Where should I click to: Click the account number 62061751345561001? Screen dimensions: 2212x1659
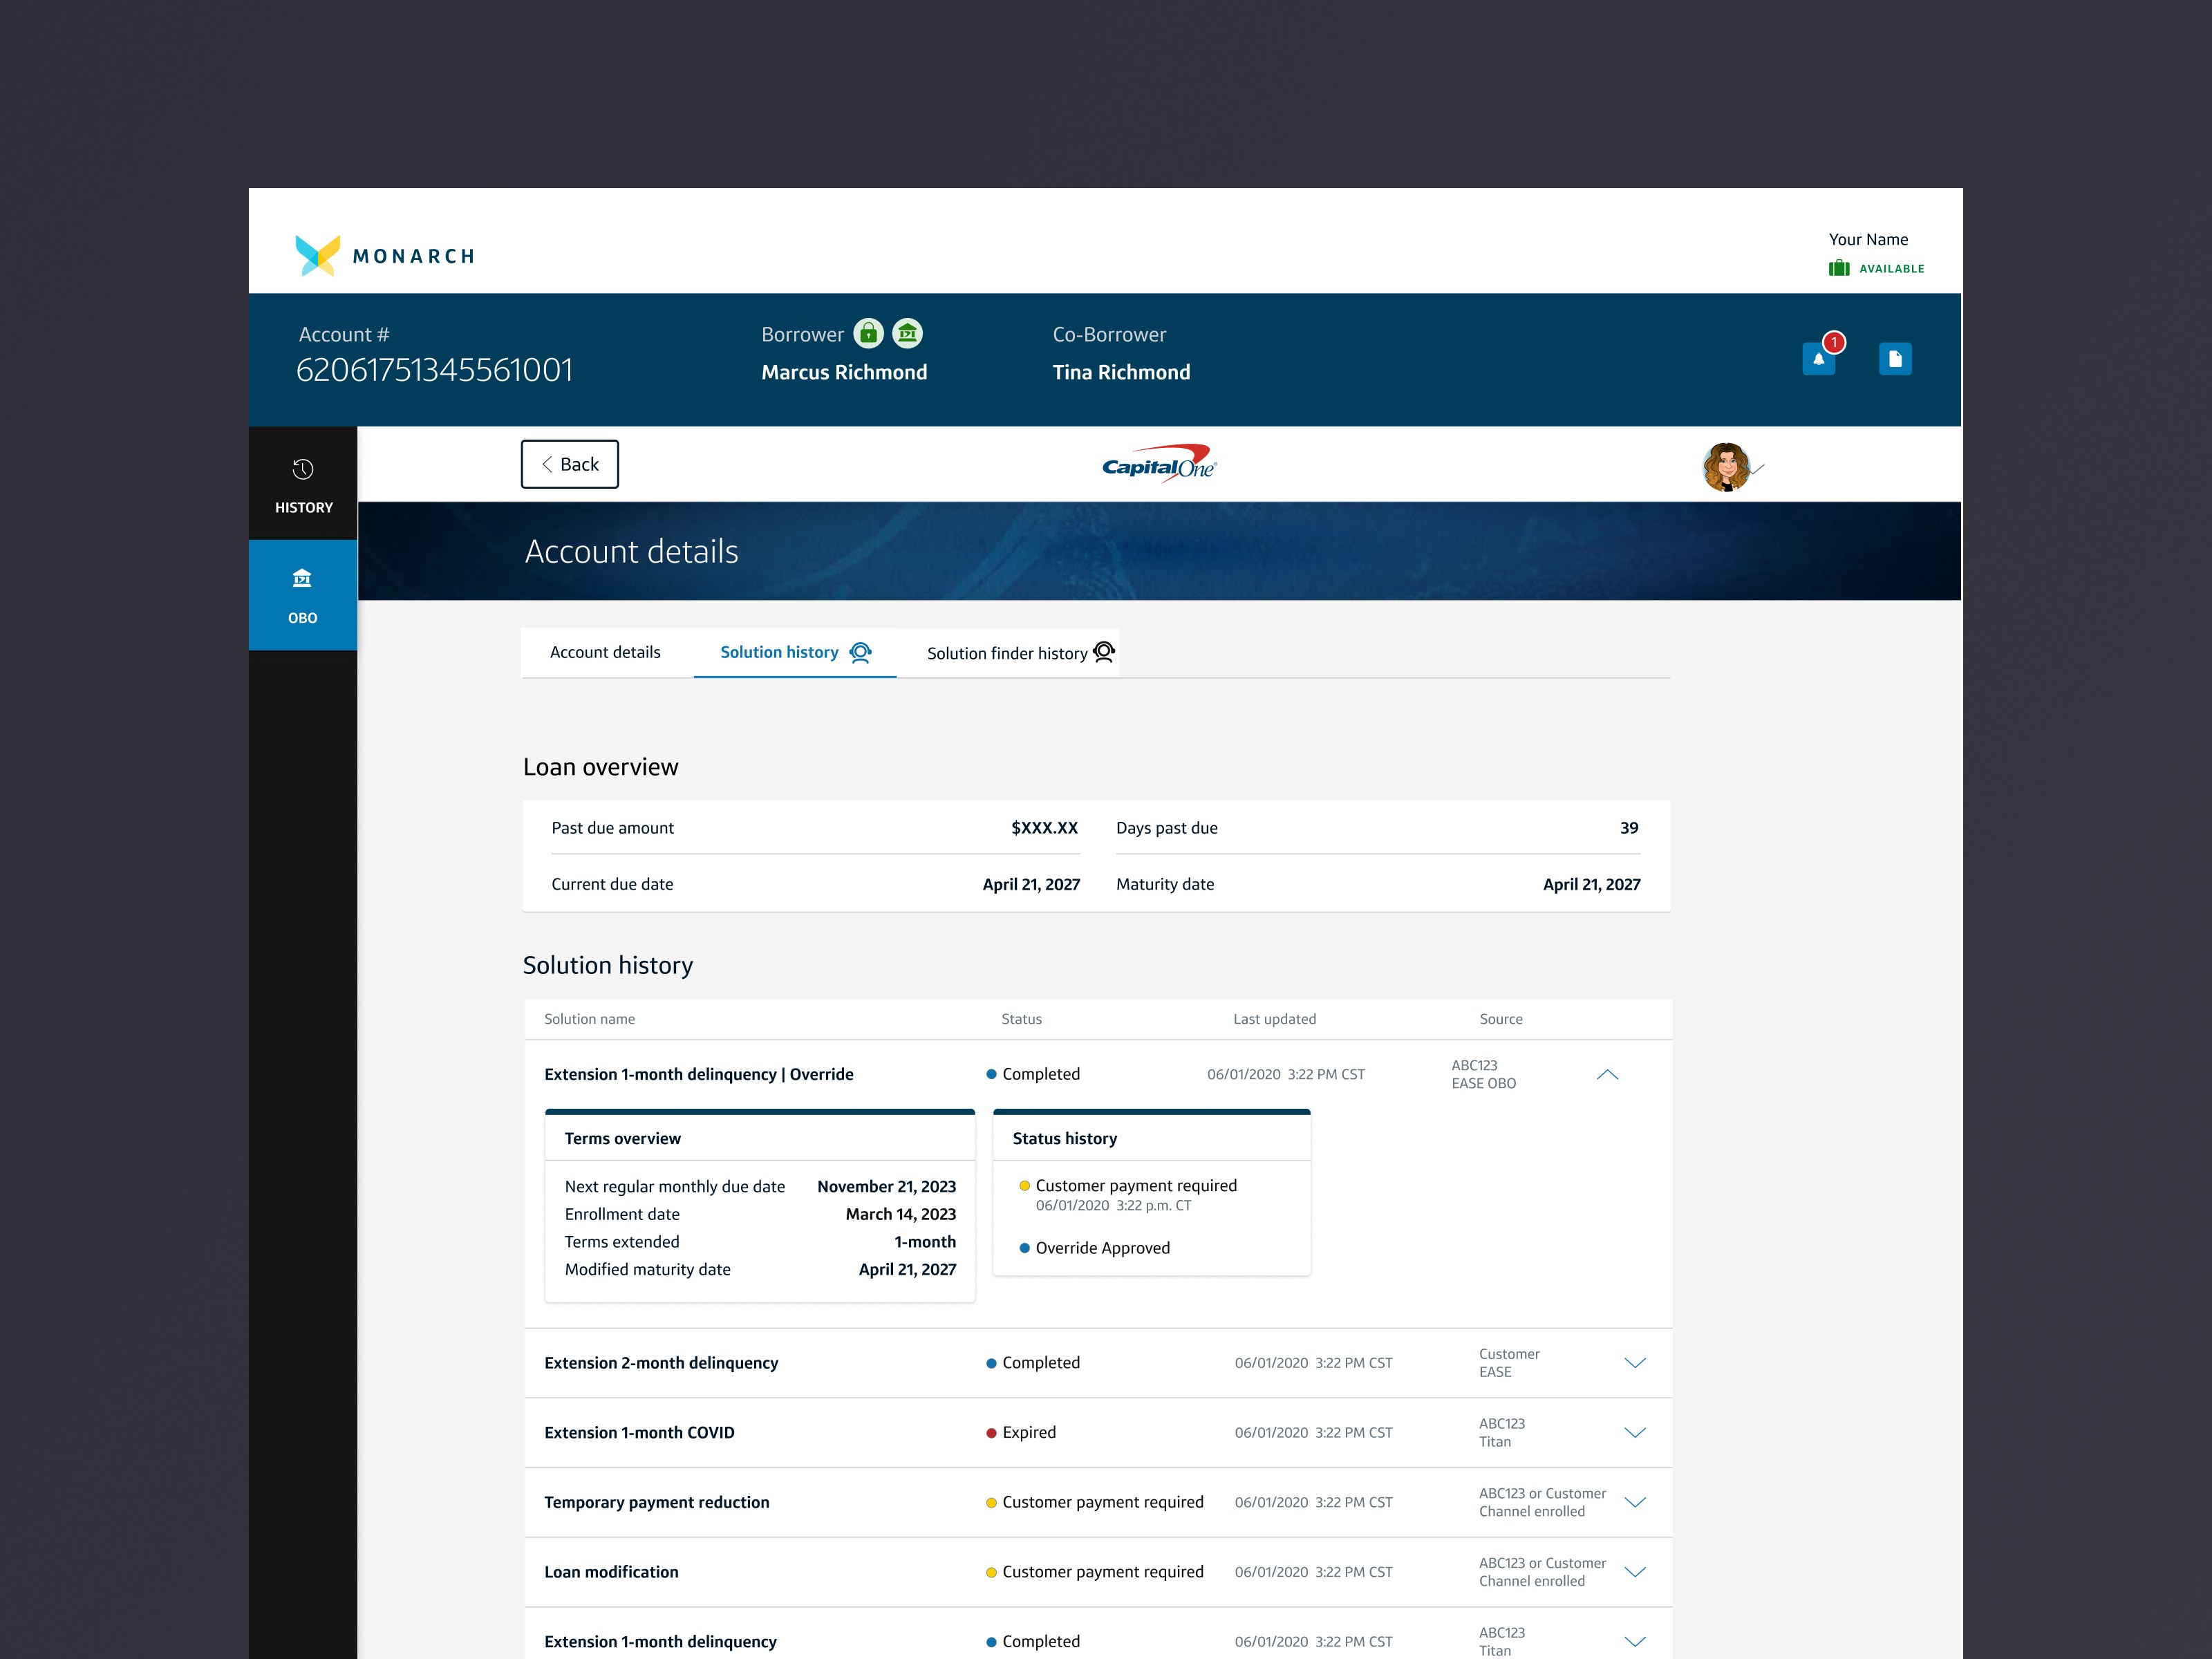tap(434, 370)
